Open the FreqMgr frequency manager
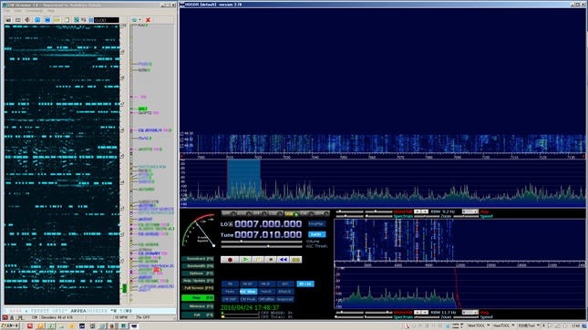Image resolution: width=588 pixels, height=330 pixels. coord(316,223)
